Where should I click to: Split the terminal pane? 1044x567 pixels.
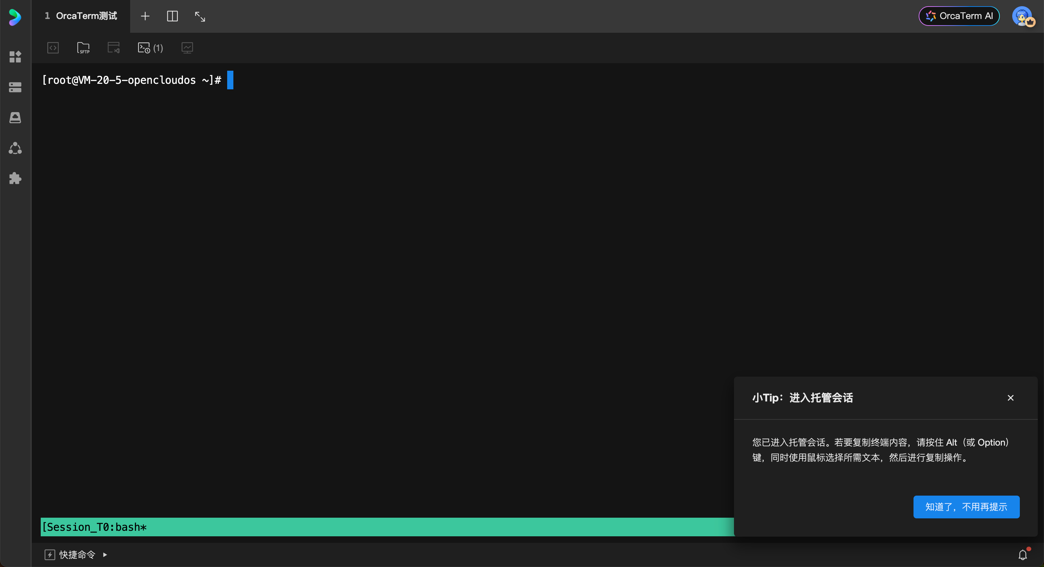(172, 16)
